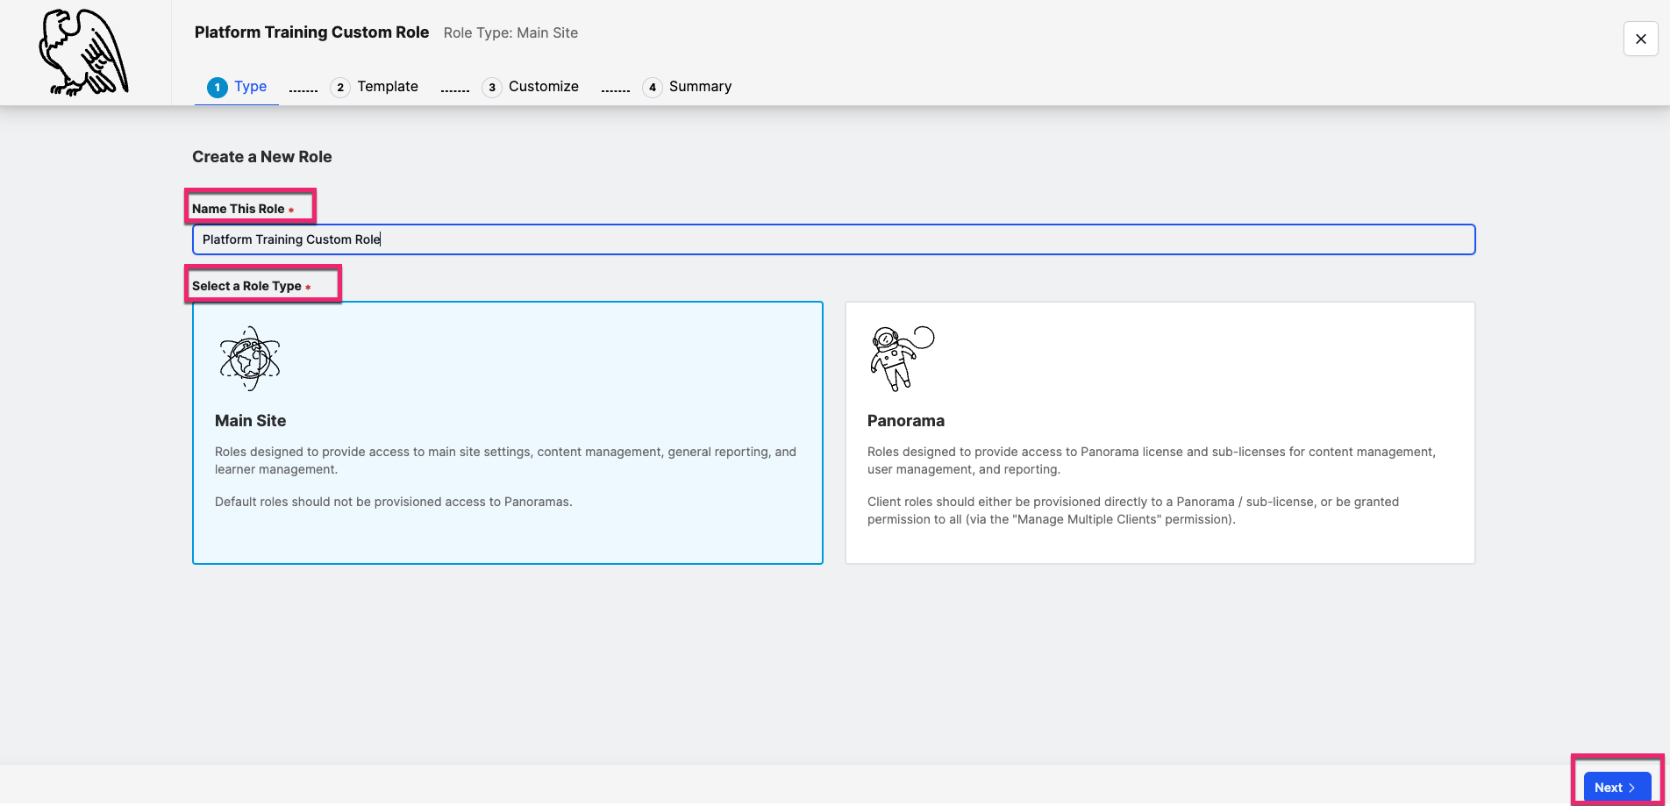Click the astronaut icon on Panorama card
This screenshot has height=806, width=1670.
(x=903, y=358)
